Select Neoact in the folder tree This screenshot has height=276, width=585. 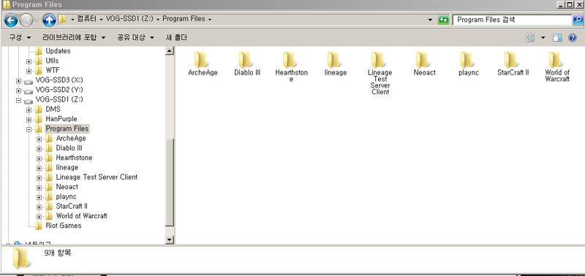[67, 187]
